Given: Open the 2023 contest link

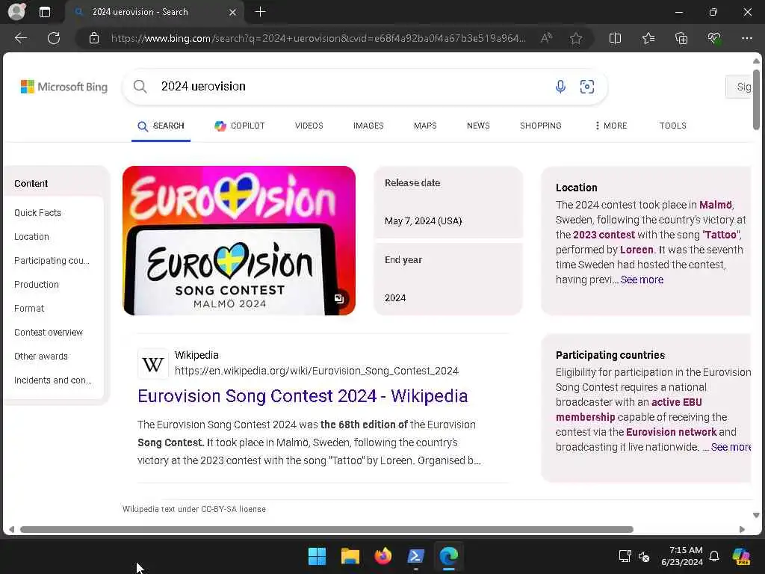Looking at the screenshot, I should (x=604, y=235).
